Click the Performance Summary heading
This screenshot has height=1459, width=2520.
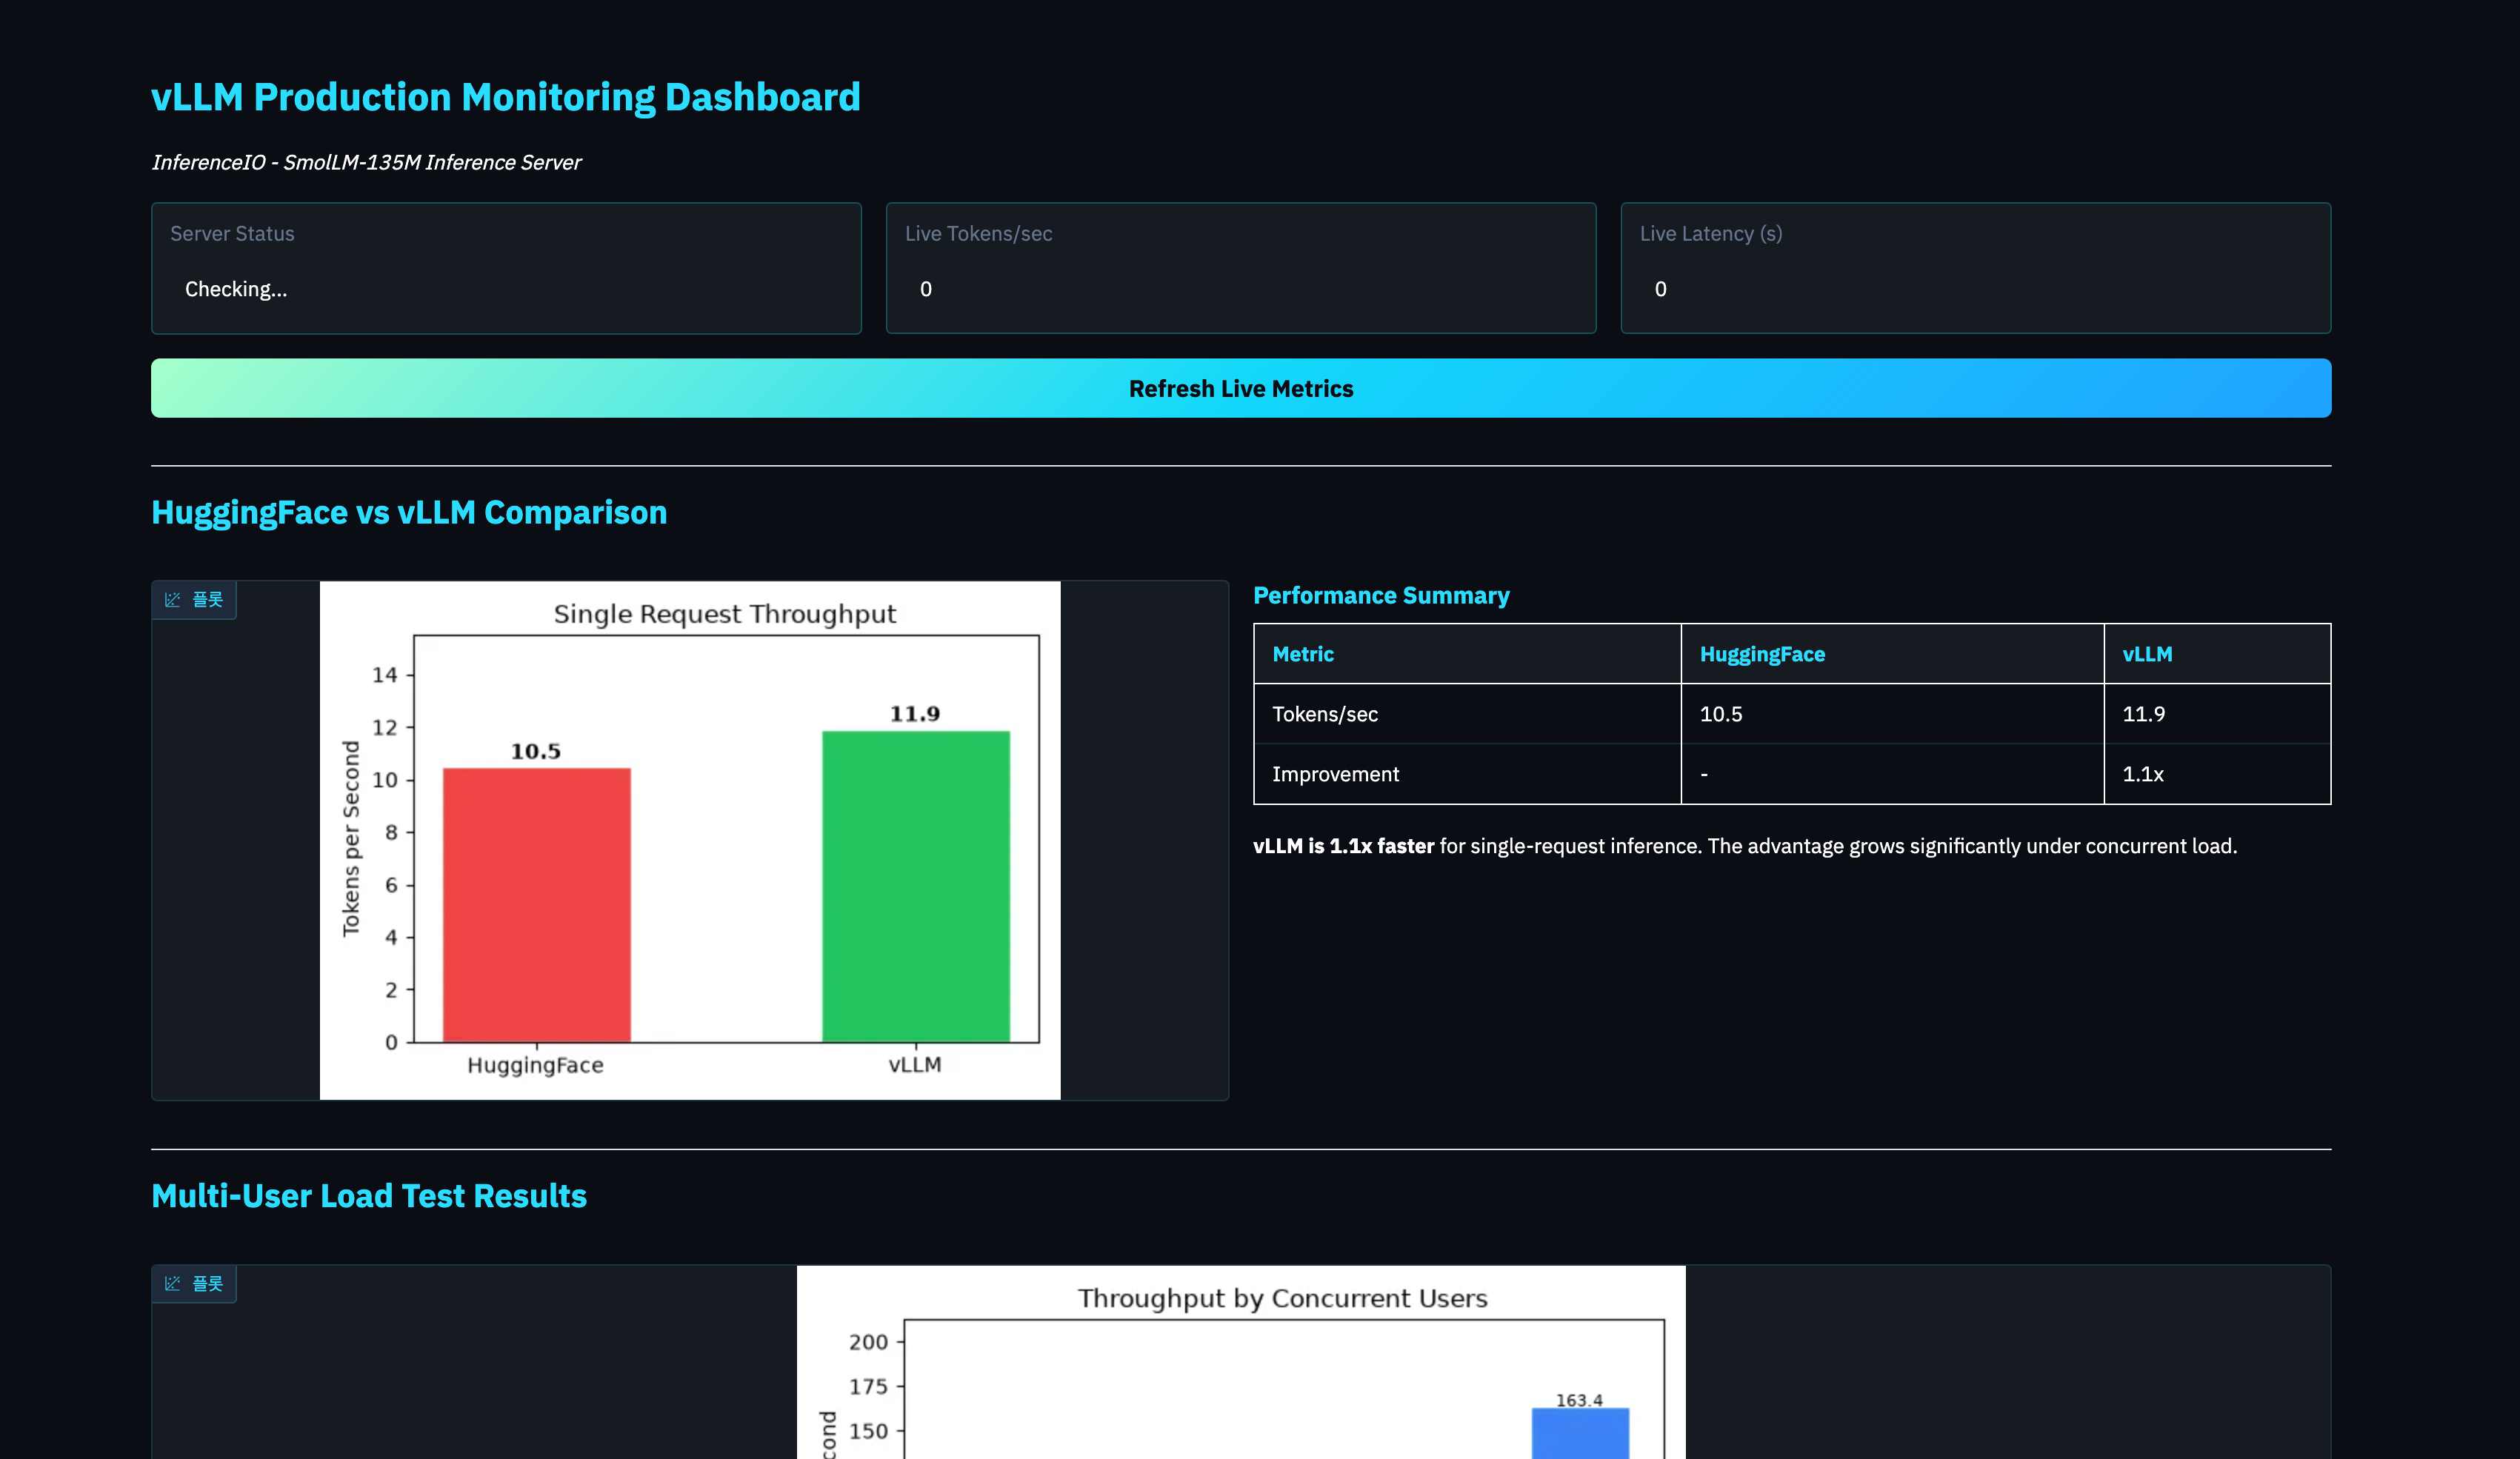click(1381, 595)
